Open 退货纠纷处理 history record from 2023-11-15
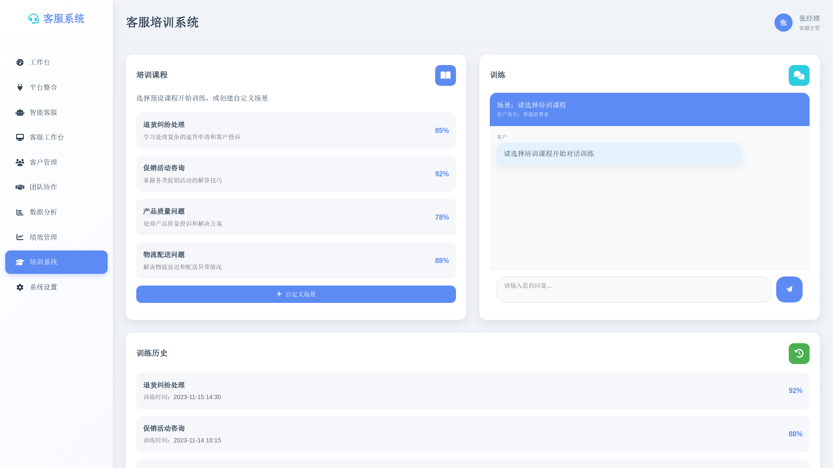The width and height of the screenshot is (833, 468). pos(472,391)
